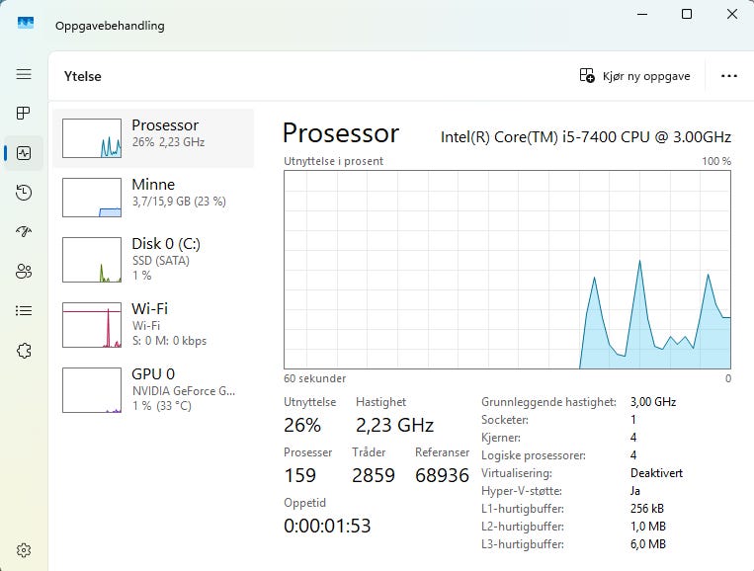
Task: Click the '159' processes count
Action: tap(300, 475)
